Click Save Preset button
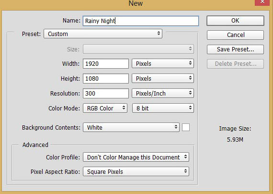 click(x=235, y=49)
